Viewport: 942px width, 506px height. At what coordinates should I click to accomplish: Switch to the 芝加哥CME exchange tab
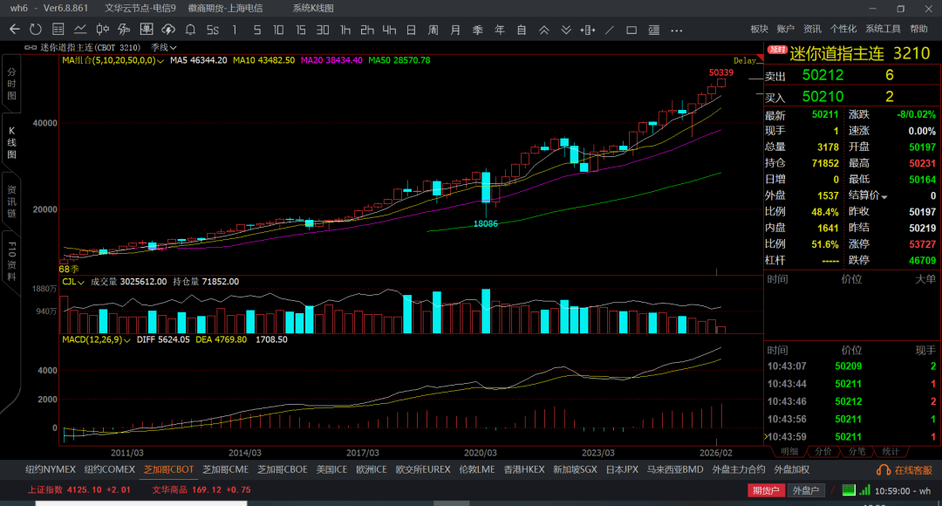(x=225, y=469)
